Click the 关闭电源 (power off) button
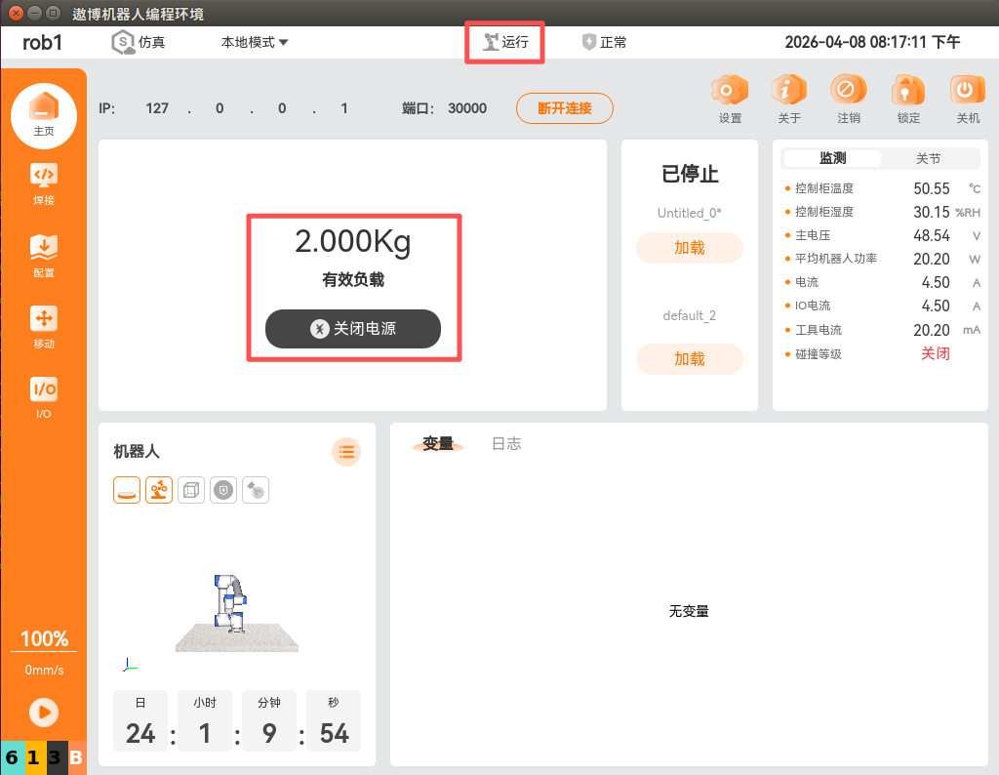Viewport: 999px width, 775px height. point(353,329)
